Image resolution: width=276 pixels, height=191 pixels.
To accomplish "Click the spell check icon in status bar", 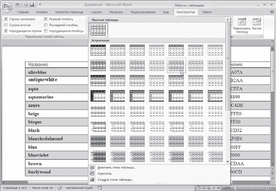I will [x=60, y=188].
